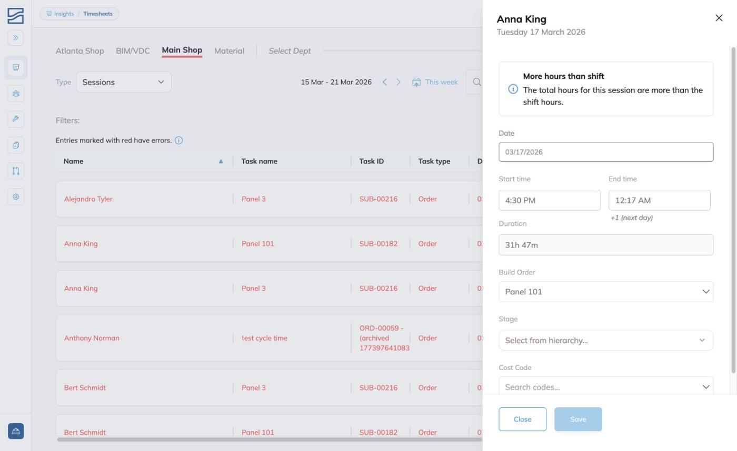Click the This week link
The width and height of the screenshot is (737, 451).
(x=442, y=82)
